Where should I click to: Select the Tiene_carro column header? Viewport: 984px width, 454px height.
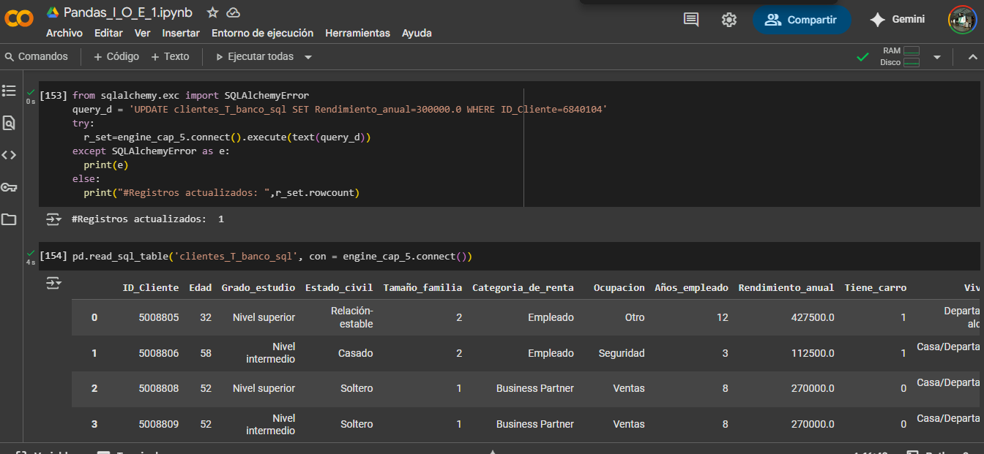pos(876,287)
